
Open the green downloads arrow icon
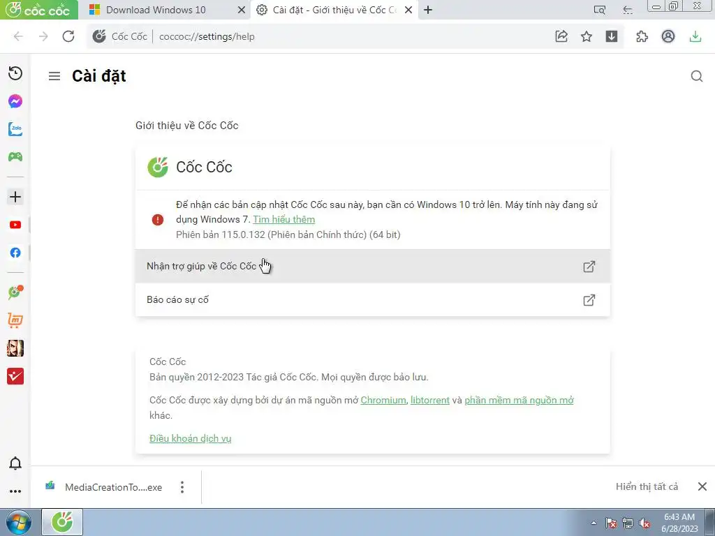(695, 36)
